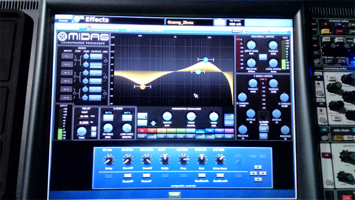Select the IN 6 mixer input

[66, 98]
